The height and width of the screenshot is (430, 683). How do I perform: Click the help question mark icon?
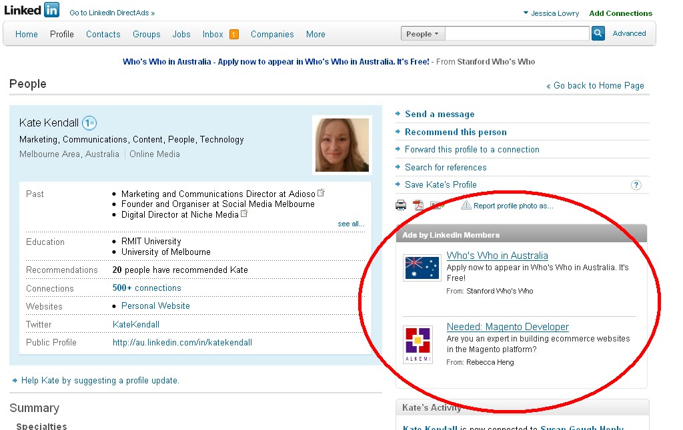tap(636, 185)
